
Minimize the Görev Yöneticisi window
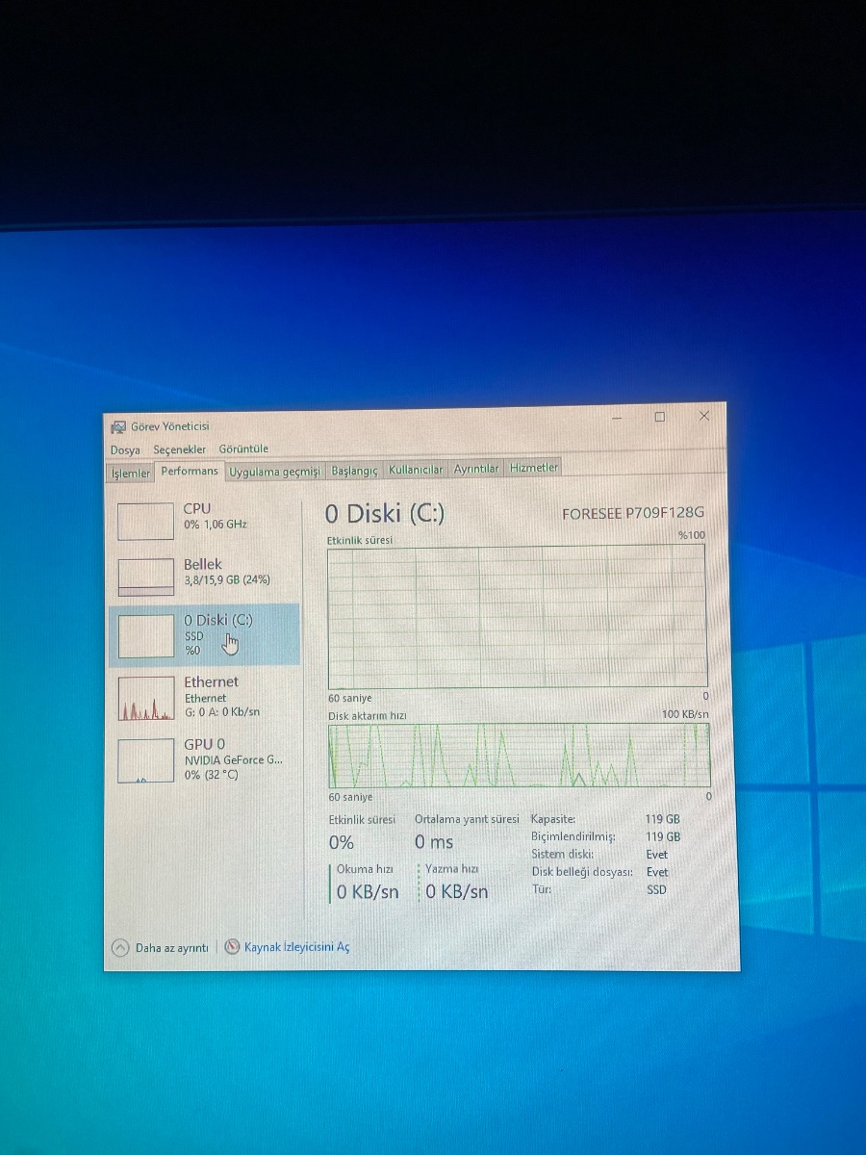pos(615,418)
